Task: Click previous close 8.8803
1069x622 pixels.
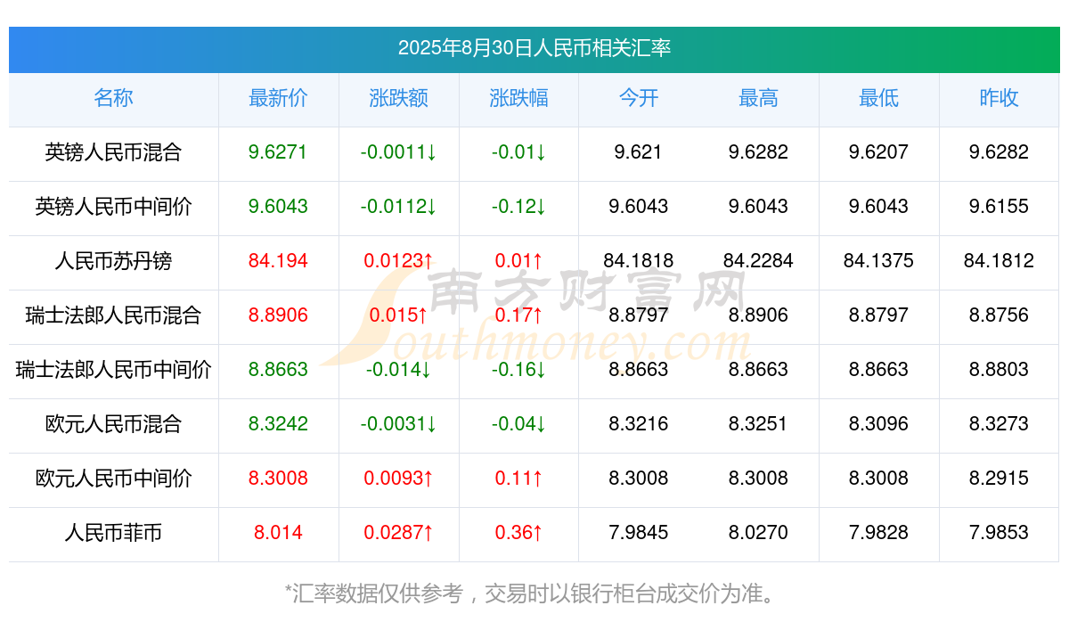Action: [999, 370]
